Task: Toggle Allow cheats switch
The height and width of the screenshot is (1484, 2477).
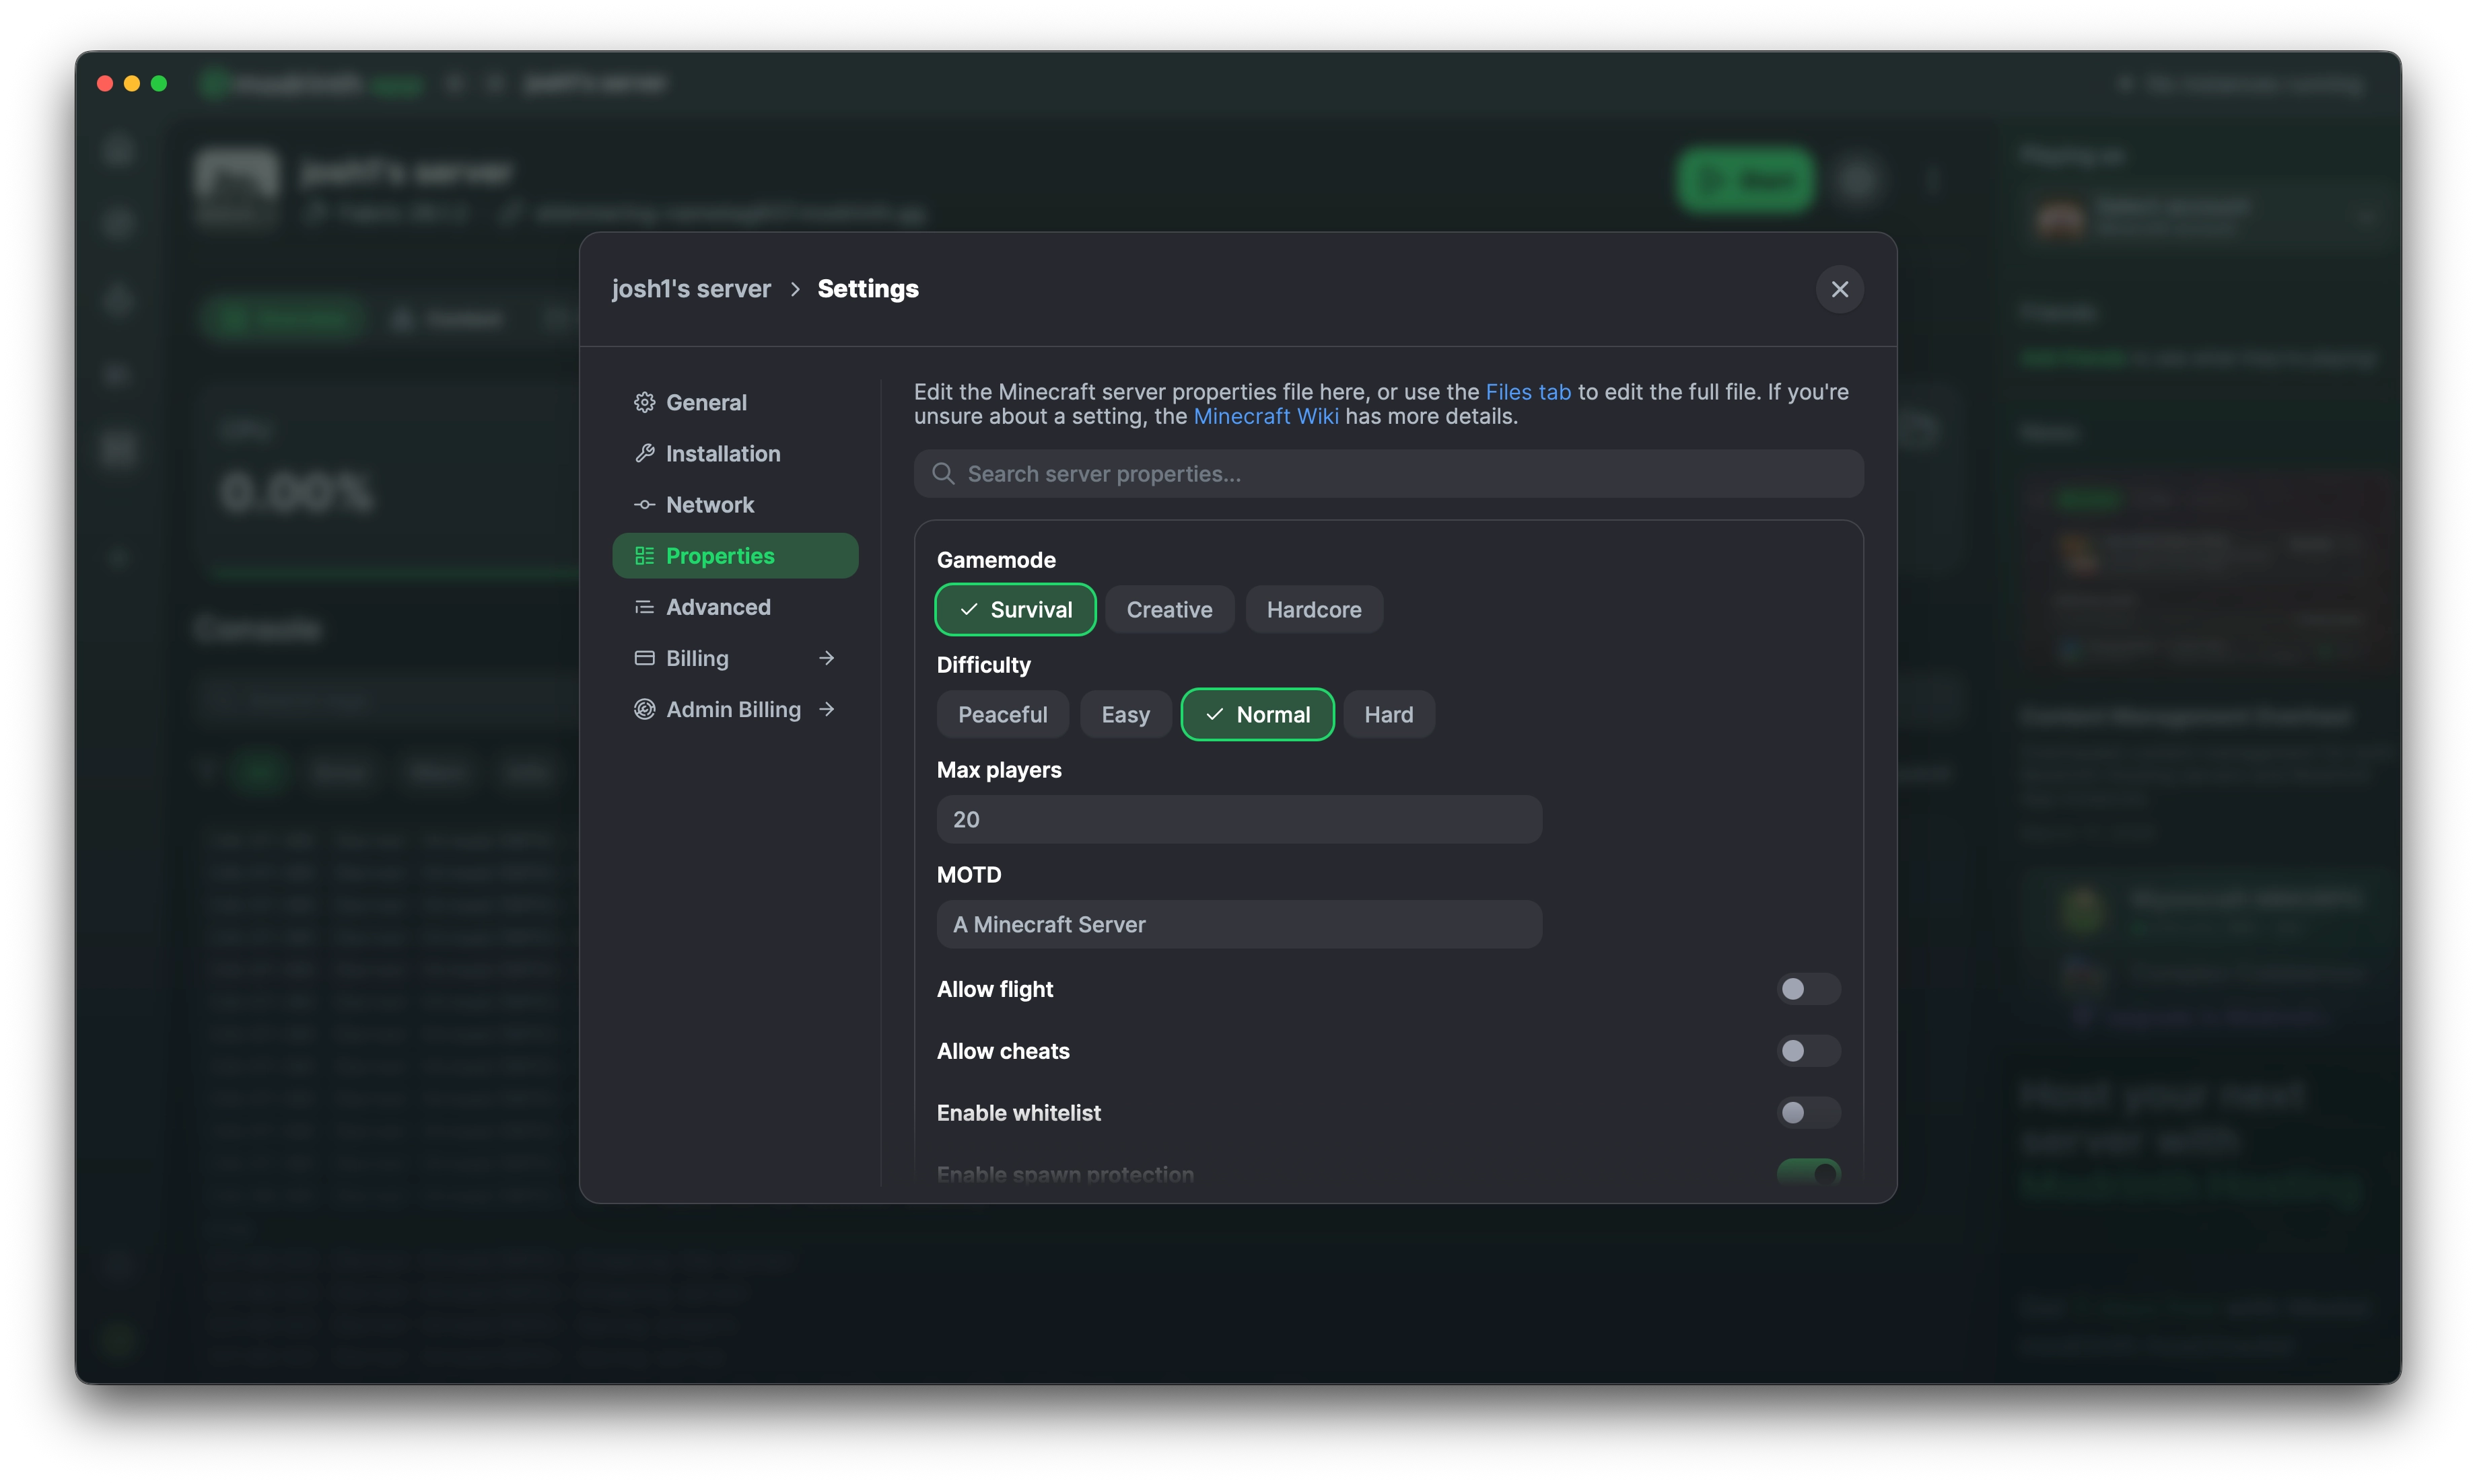Action: click(1808, 1051)
